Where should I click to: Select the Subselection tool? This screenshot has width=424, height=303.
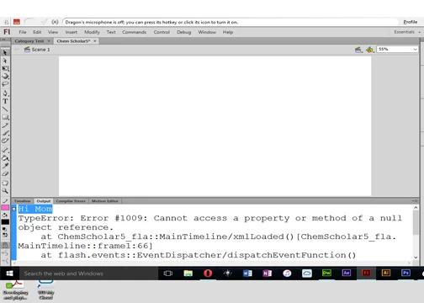pos(5,61)
